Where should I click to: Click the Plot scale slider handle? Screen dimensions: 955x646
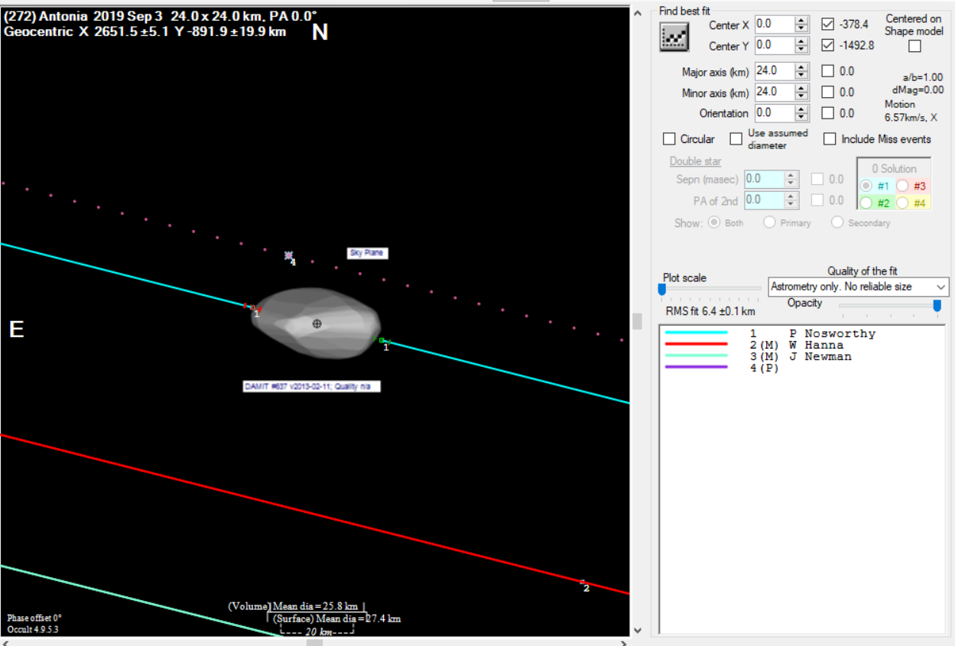click(x=662, y=289)
